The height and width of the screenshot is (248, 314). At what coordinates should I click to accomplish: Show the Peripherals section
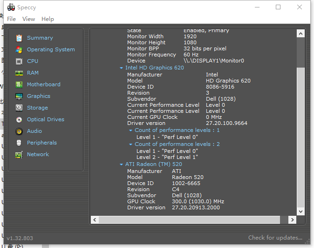[42, 143]
